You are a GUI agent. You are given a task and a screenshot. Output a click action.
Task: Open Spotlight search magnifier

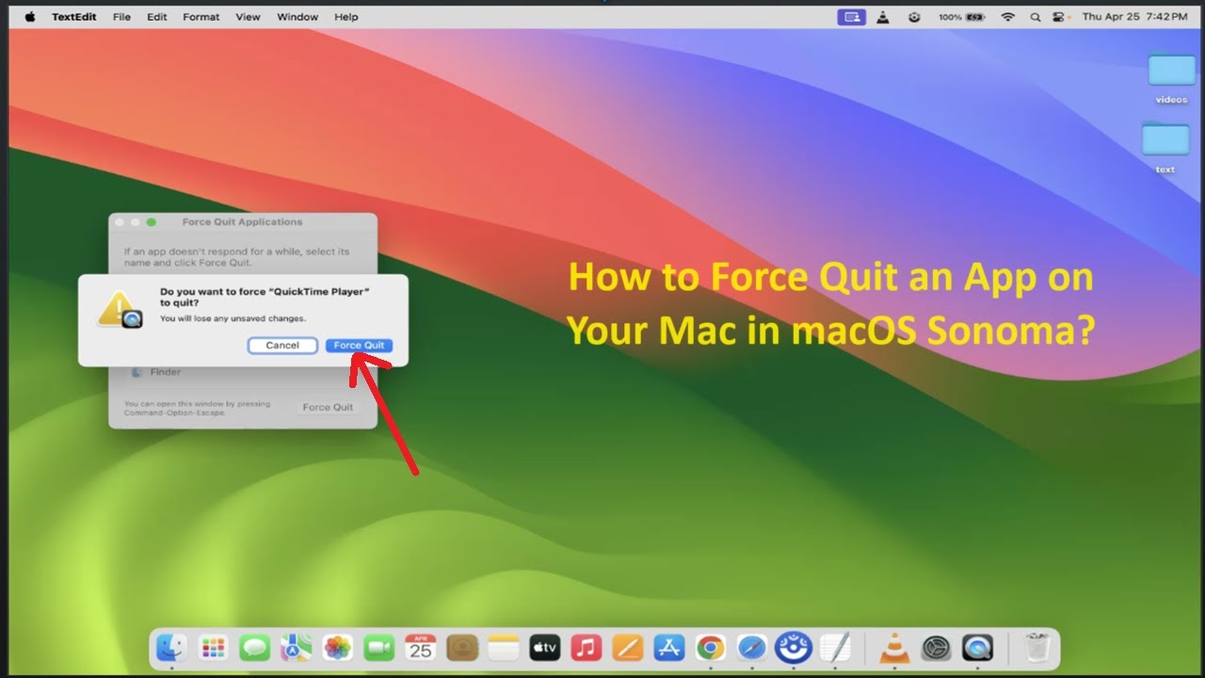click(1036, 17)
